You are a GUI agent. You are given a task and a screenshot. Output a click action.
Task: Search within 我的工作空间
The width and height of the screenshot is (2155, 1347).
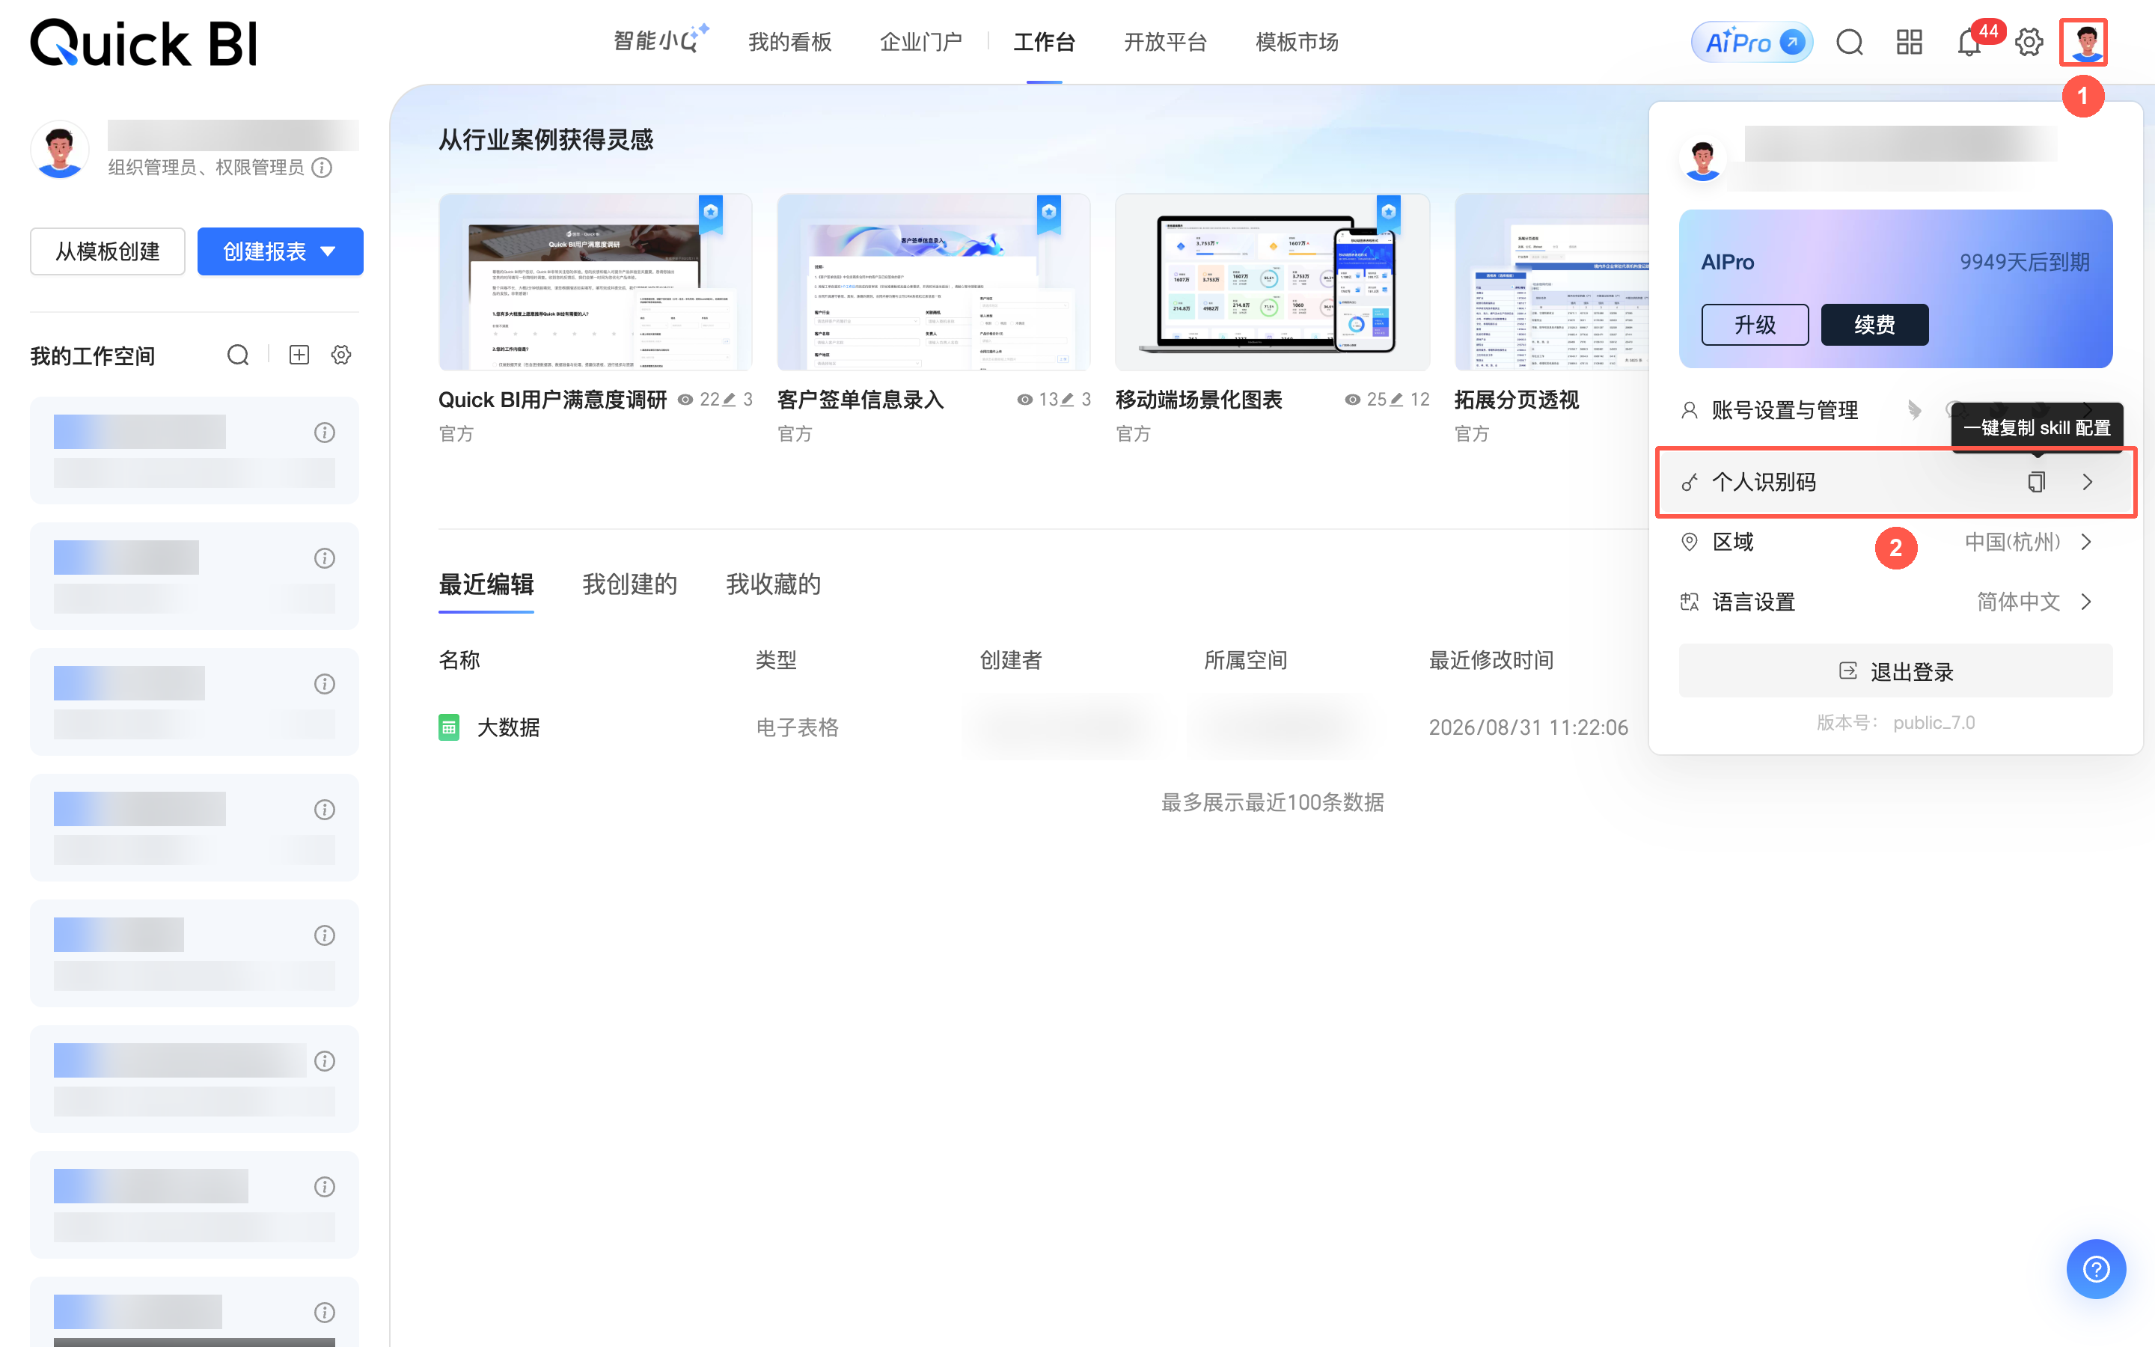click(238, 355)
